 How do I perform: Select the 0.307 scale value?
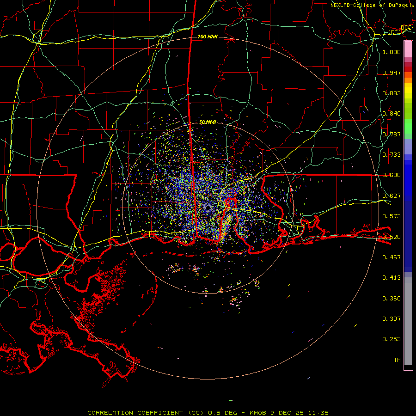click(392, 318)
